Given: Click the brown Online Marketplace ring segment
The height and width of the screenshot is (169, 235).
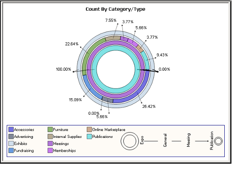Looking at the screenshot, I should [x=140, y=48].
